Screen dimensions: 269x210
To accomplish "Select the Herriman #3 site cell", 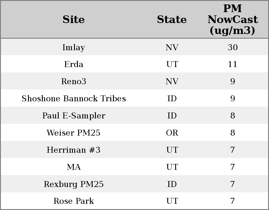I will coord(74,150).
